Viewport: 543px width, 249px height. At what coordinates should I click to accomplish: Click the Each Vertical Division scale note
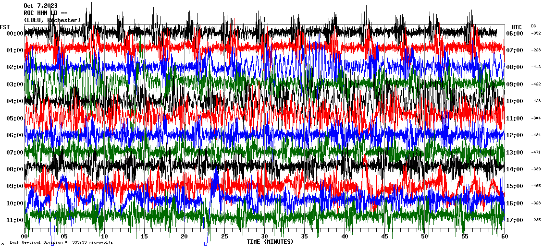61,243
